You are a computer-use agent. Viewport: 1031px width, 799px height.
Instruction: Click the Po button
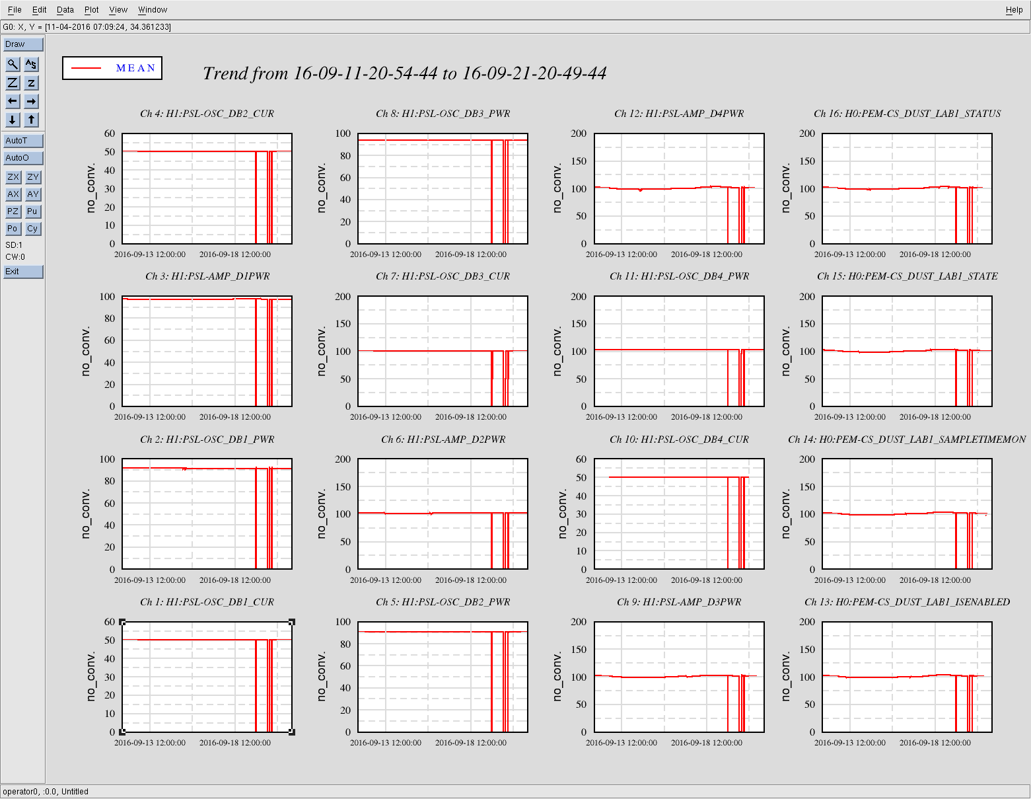tap(13, 229)
